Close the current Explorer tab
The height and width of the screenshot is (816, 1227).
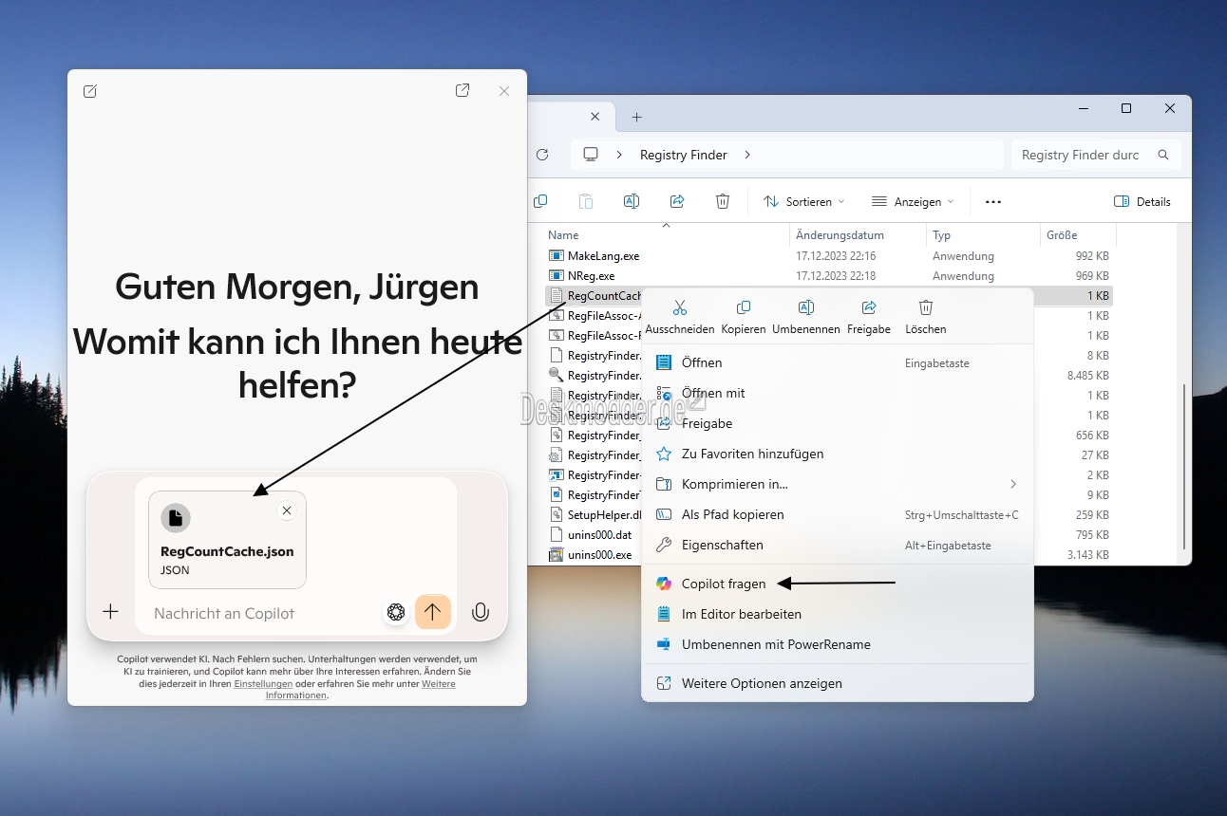(x=595, y=117)
